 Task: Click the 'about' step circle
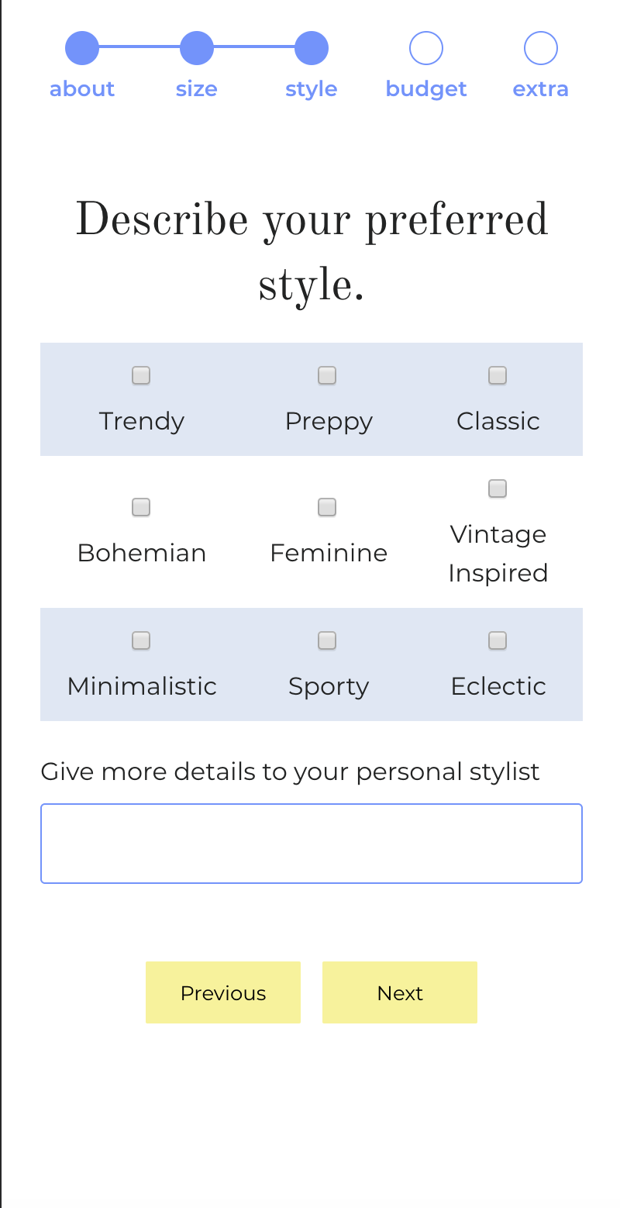(82, 48)
